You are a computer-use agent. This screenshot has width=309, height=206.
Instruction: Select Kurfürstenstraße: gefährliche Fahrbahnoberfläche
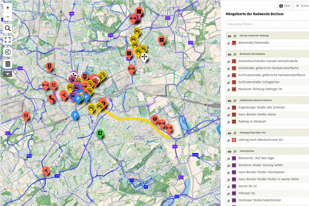point(272,75)
